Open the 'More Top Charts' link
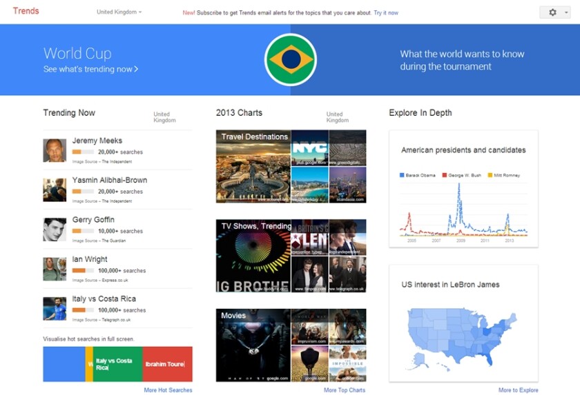Viewport: 580px width, 395px height. pyautogui.click(x=345, y=390)
